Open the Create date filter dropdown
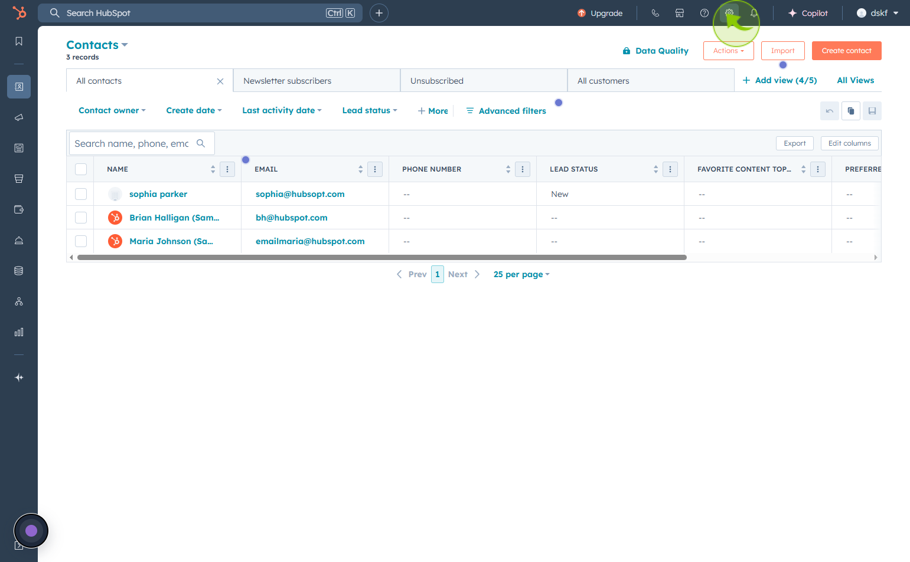Viewport: 910px width, 562px height. [194, 110]
